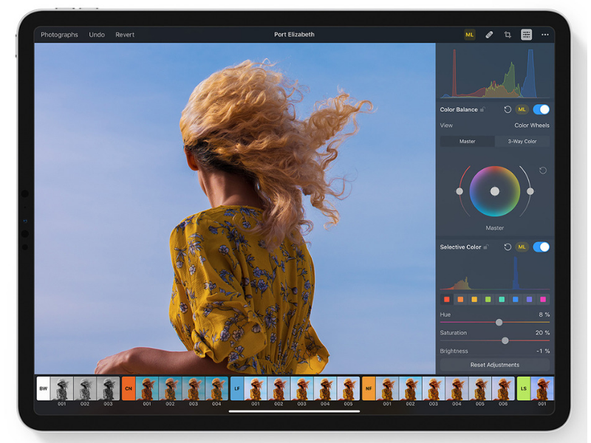Select the orange selective color swatch

click(x=460, y=300)
